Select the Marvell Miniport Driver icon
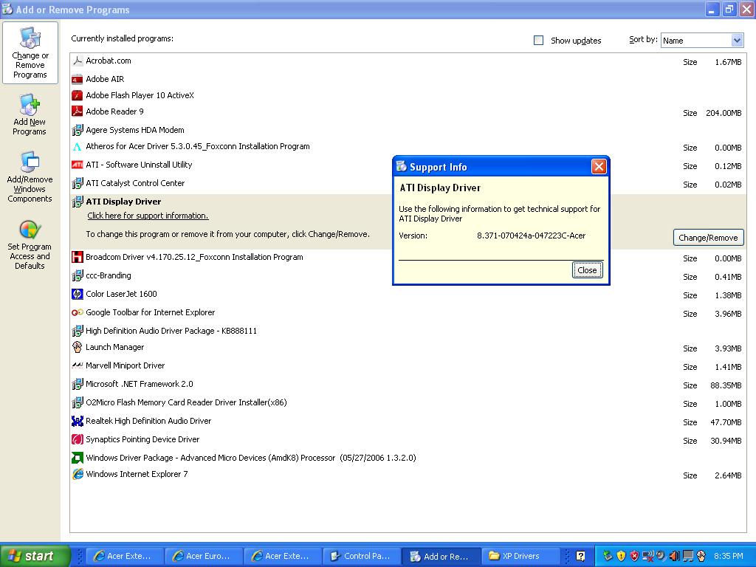 [x=77, y=365]
